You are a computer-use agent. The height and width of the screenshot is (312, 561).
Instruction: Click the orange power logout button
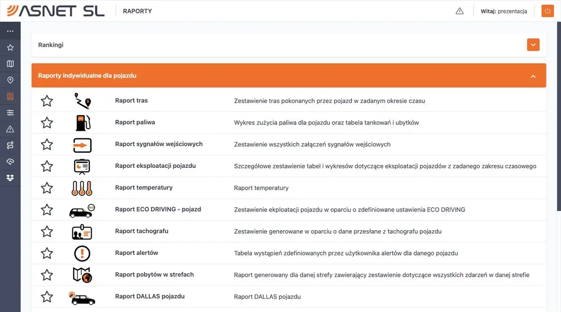coord(547,11)
